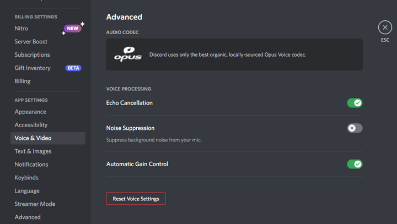Image resolution: width=397 pixels, height=224 pixels.
Task: Click the NEW badge beside Nitro
Action: [72, 29]
